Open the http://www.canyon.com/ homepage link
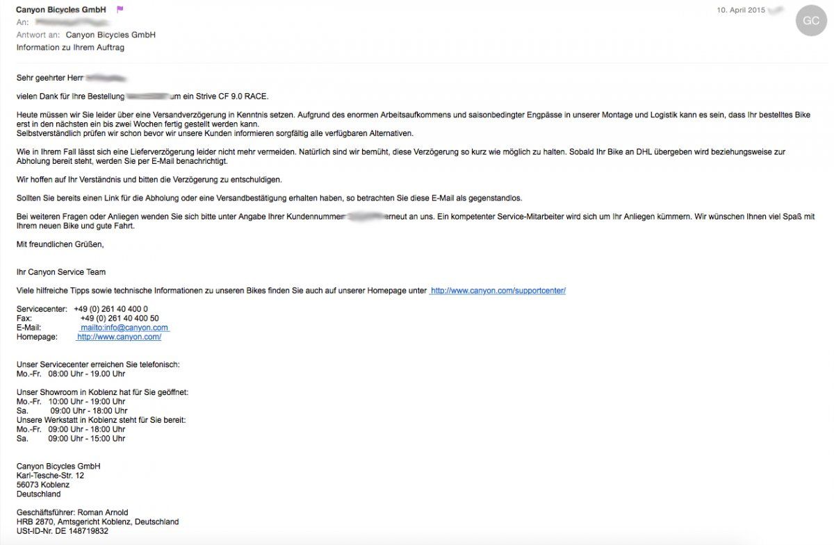 click(x=119, y=337)
